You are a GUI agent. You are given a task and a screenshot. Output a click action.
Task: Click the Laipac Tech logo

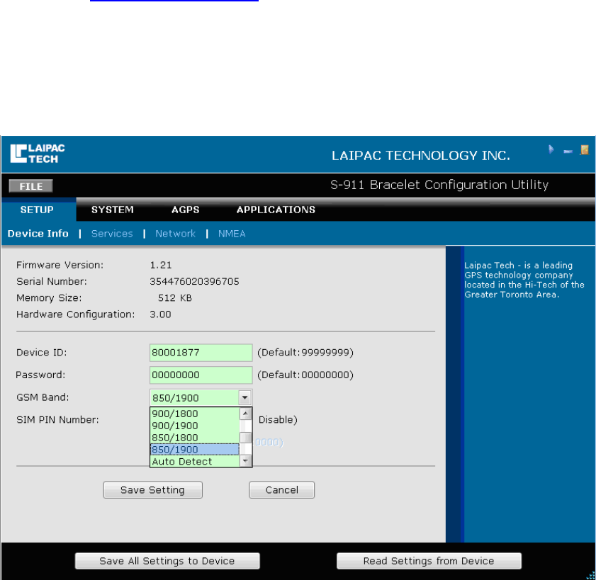[38, 154]
